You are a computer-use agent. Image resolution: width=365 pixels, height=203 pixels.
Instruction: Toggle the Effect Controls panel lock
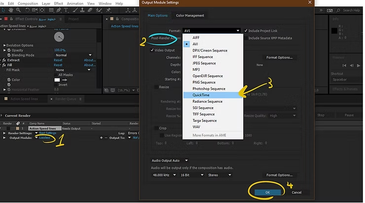[x=11, y=19]
